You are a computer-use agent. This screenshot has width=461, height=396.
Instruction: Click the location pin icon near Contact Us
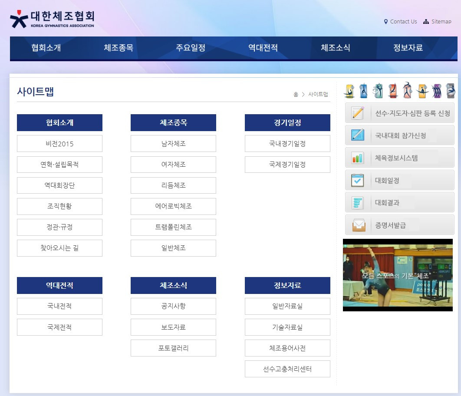click(386, 21)
